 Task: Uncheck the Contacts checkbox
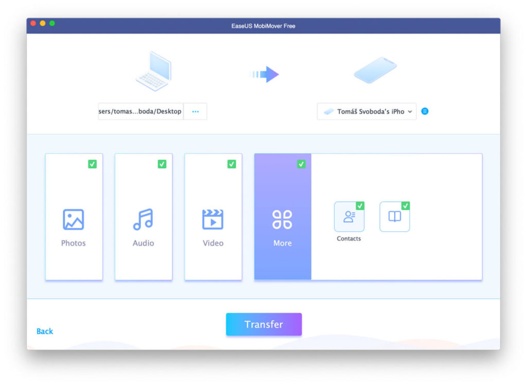tap(360, 206)
